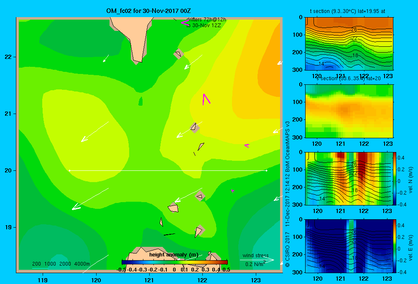Click the southern tip of Taiwan landmass
Screen dimensions: 418x284
[137, 60]
